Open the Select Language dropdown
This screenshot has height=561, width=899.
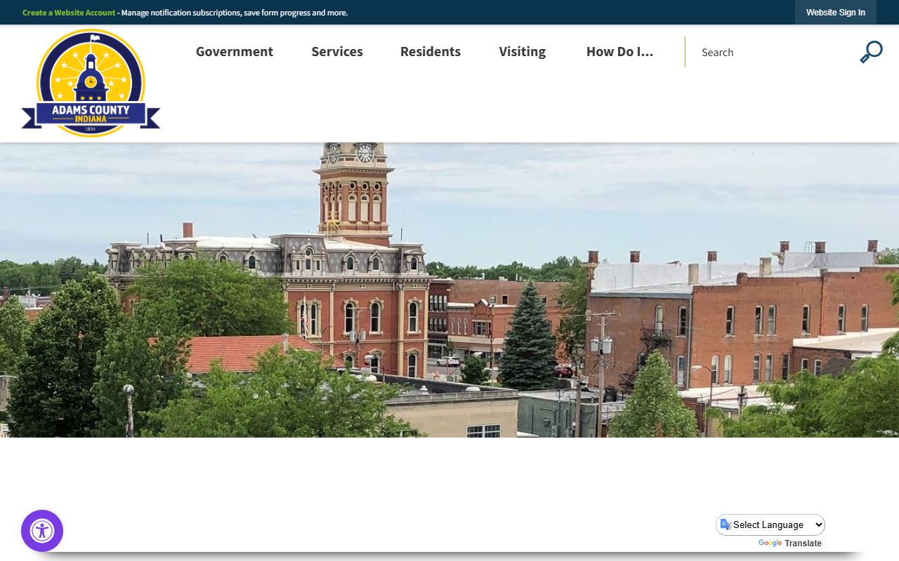[770, 525]
